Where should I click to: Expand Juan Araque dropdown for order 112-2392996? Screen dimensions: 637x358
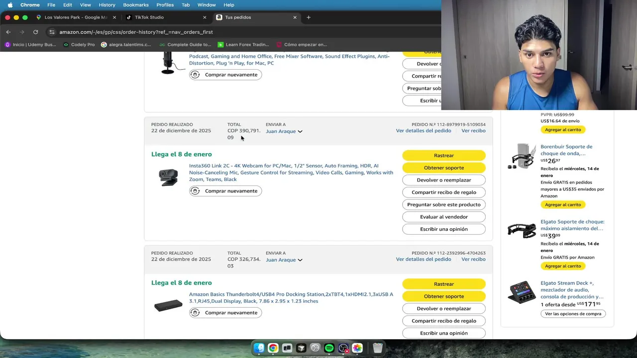click(x=284, y=260)
